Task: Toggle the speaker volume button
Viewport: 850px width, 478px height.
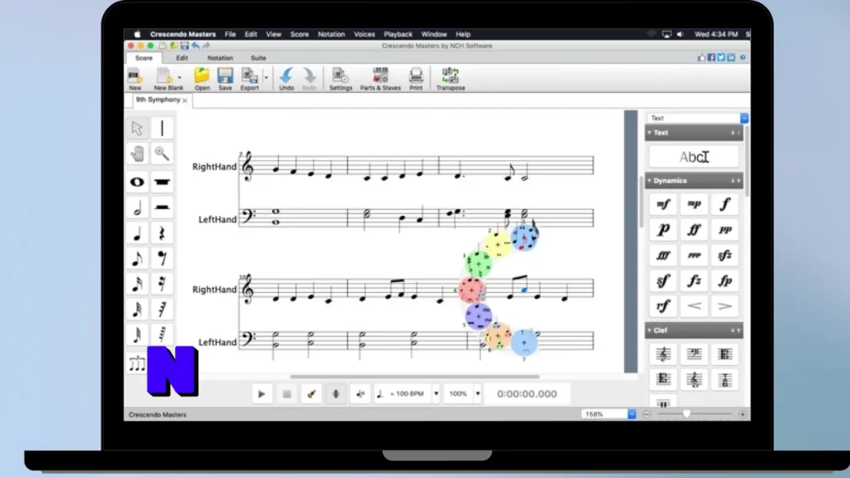Action: 360,394
